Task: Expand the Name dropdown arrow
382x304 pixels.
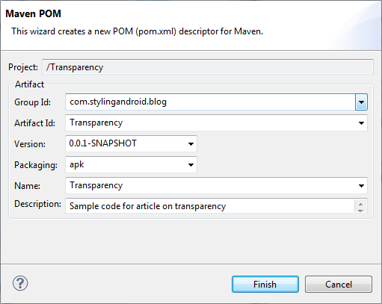Action: 361,186
